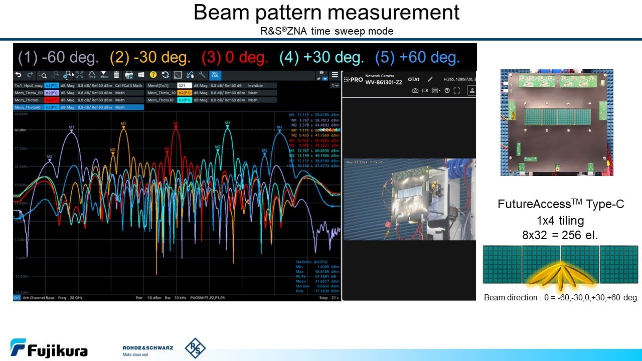
Task: Click the marker readout M1 3.767 s 58.7013 dBm
Action: [315, 120]
